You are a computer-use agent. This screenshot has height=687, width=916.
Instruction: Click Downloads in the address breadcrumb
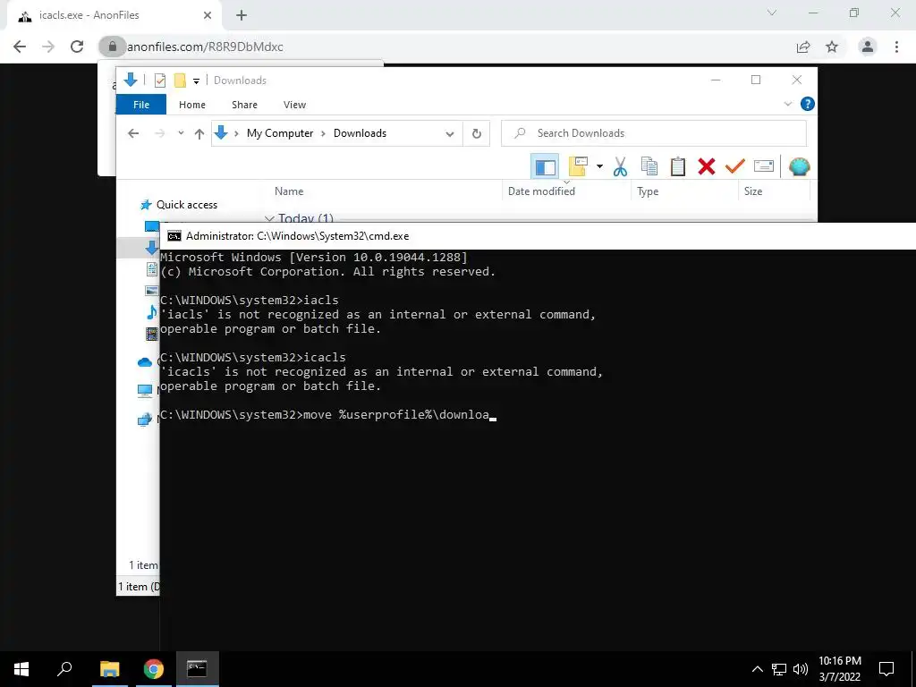coord(360,133)
